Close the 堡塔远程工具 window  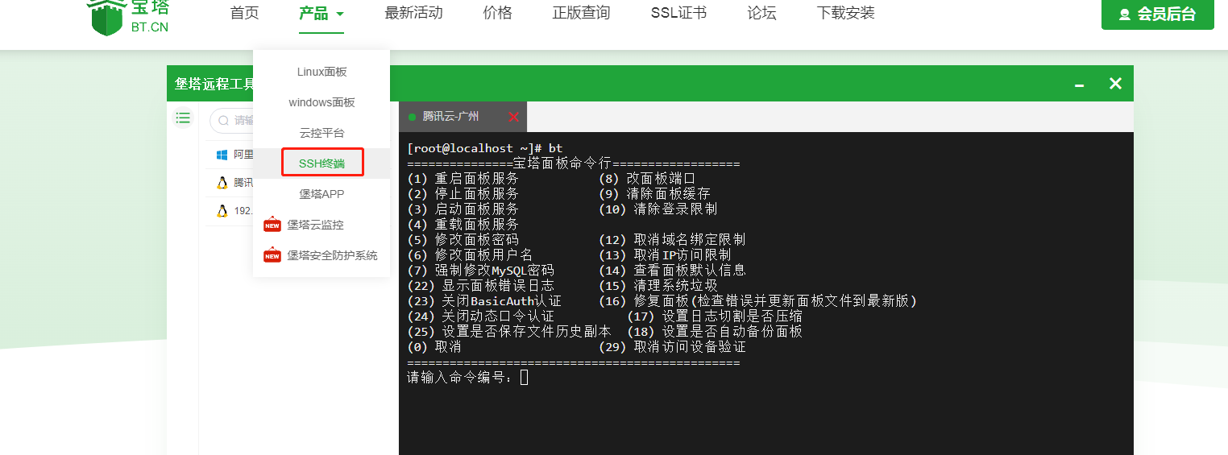[1115, 84]
